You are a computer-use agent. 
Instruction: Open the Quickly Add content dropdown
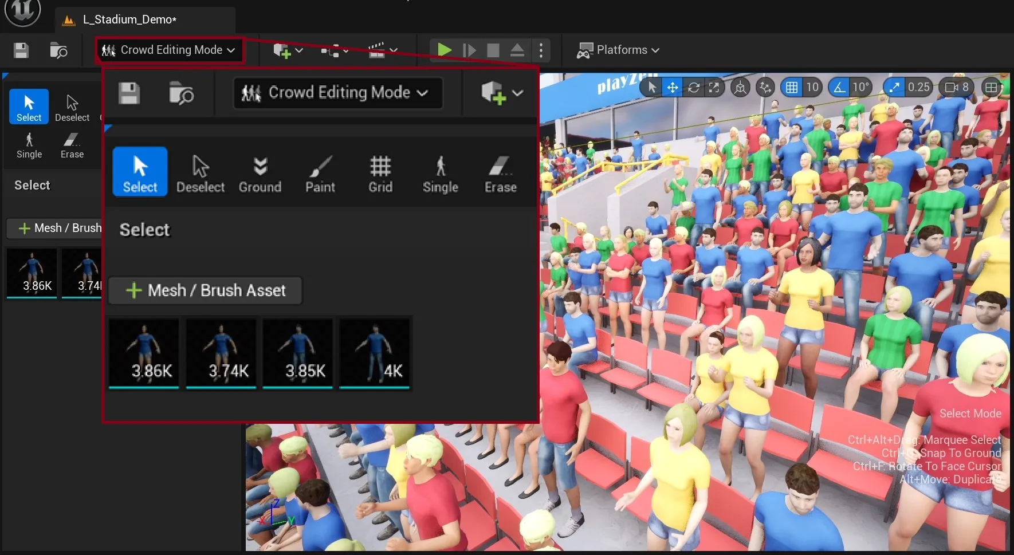[500, 93]
